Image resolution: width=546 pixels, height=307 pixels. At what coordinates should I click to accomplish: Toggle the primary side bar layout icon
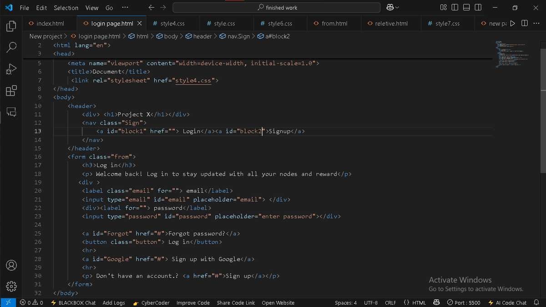(455, 8)
